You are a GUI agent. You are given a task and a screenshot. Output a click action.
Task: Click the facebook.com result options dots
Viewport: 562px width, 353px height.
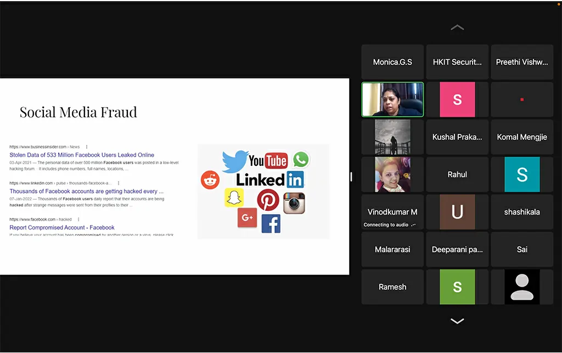pos(78,220)
